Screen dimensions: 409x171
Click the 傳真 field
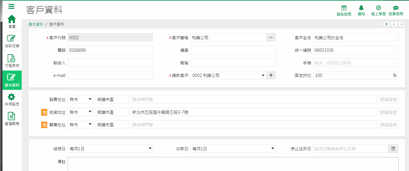tap(233, 50)
